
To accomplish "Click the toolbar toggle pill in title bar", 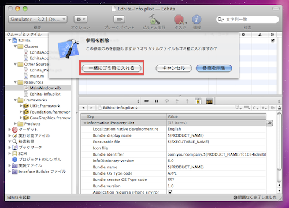I will tap(276, 9).
